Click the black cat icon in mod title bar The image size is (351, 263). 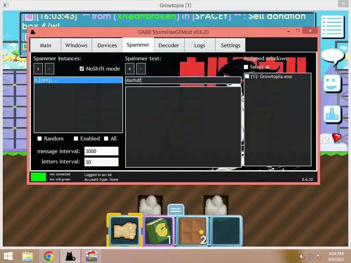(33, 32)
